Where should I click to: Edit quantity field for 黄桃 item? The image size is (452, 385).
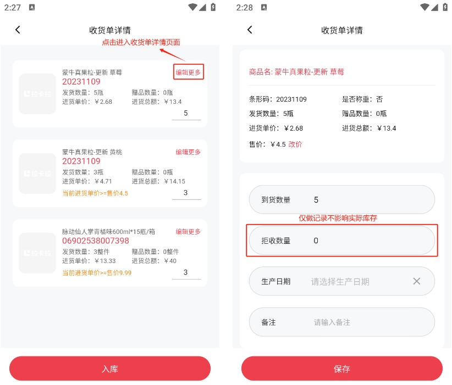coord(186,193)
